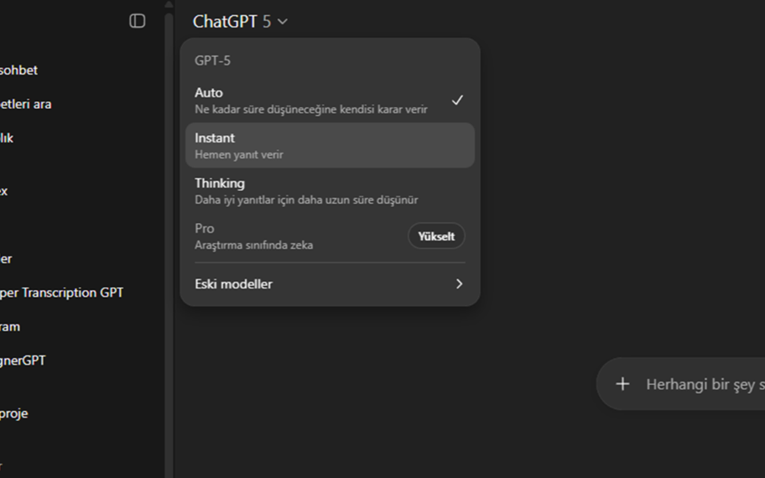Image resolution: width=765 pixels, height=478 pixels.
Task: Click the Yükselt upgrade button
Action: [436, 236]
